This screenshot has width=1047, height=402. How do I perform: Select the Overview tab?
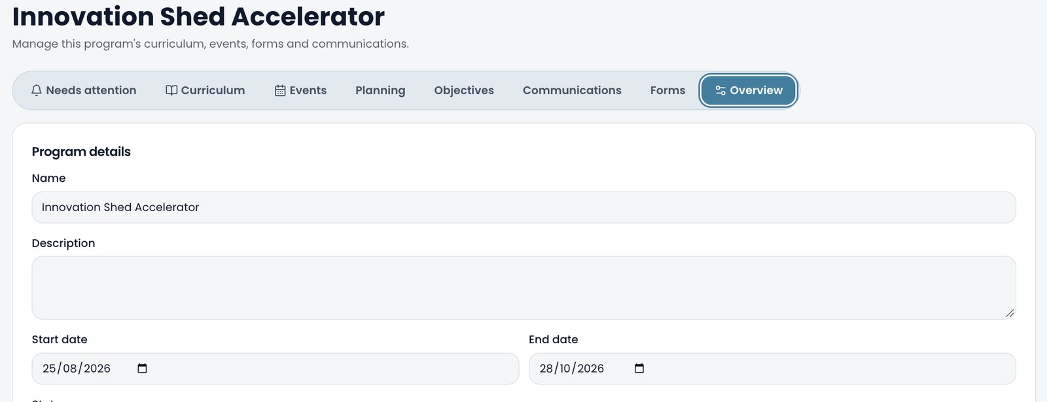point(749,90)
